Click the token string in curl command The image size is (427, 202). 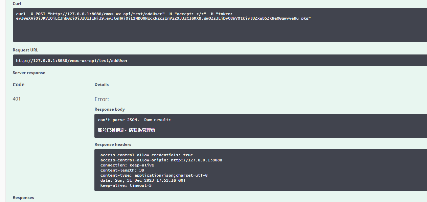coord(163,18)
